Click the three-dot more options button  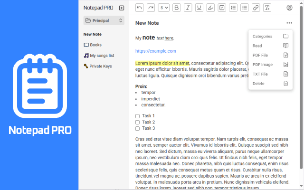(x=289, y=23)
